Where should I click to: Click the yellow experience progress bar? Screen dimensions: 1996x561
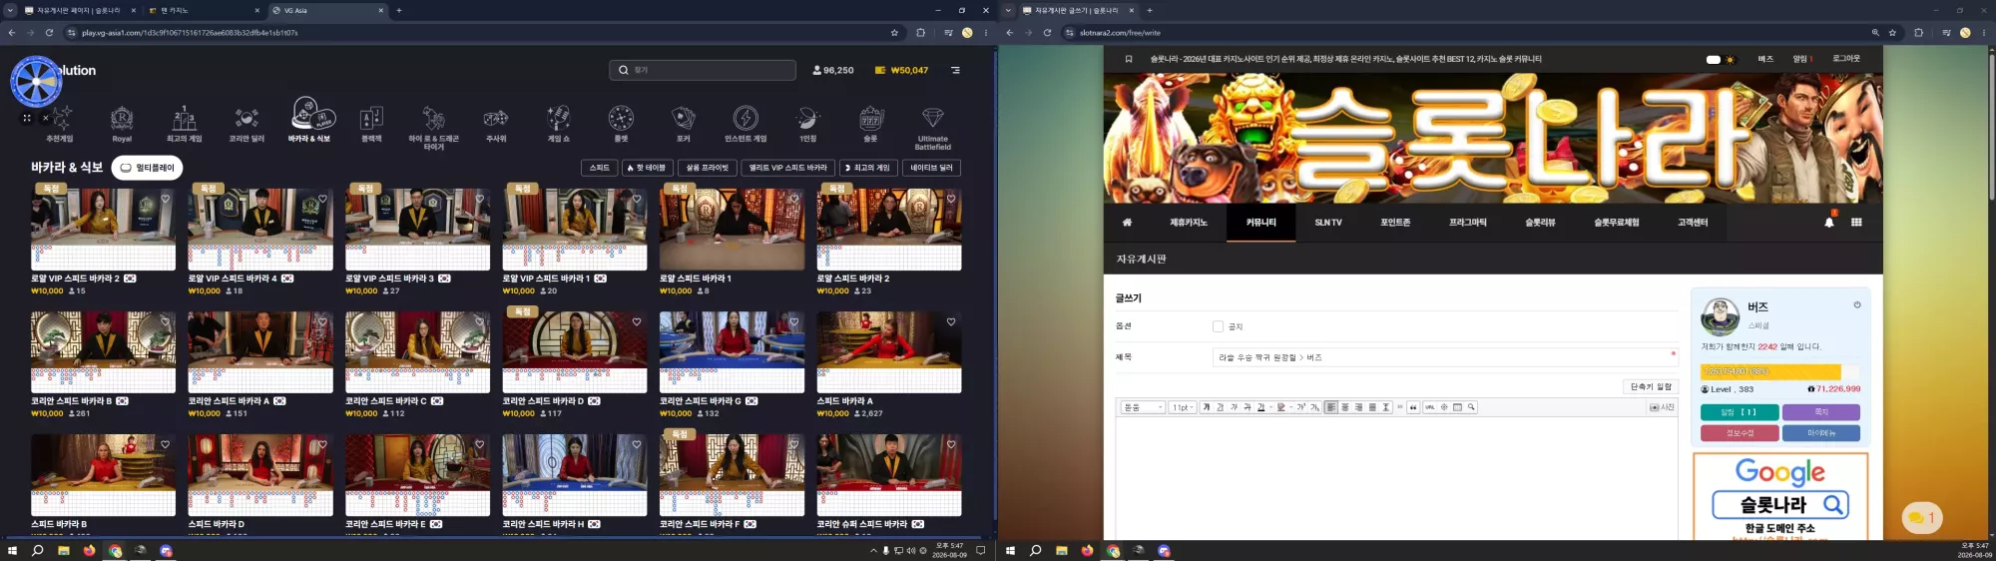click(x=1770, y=371)
